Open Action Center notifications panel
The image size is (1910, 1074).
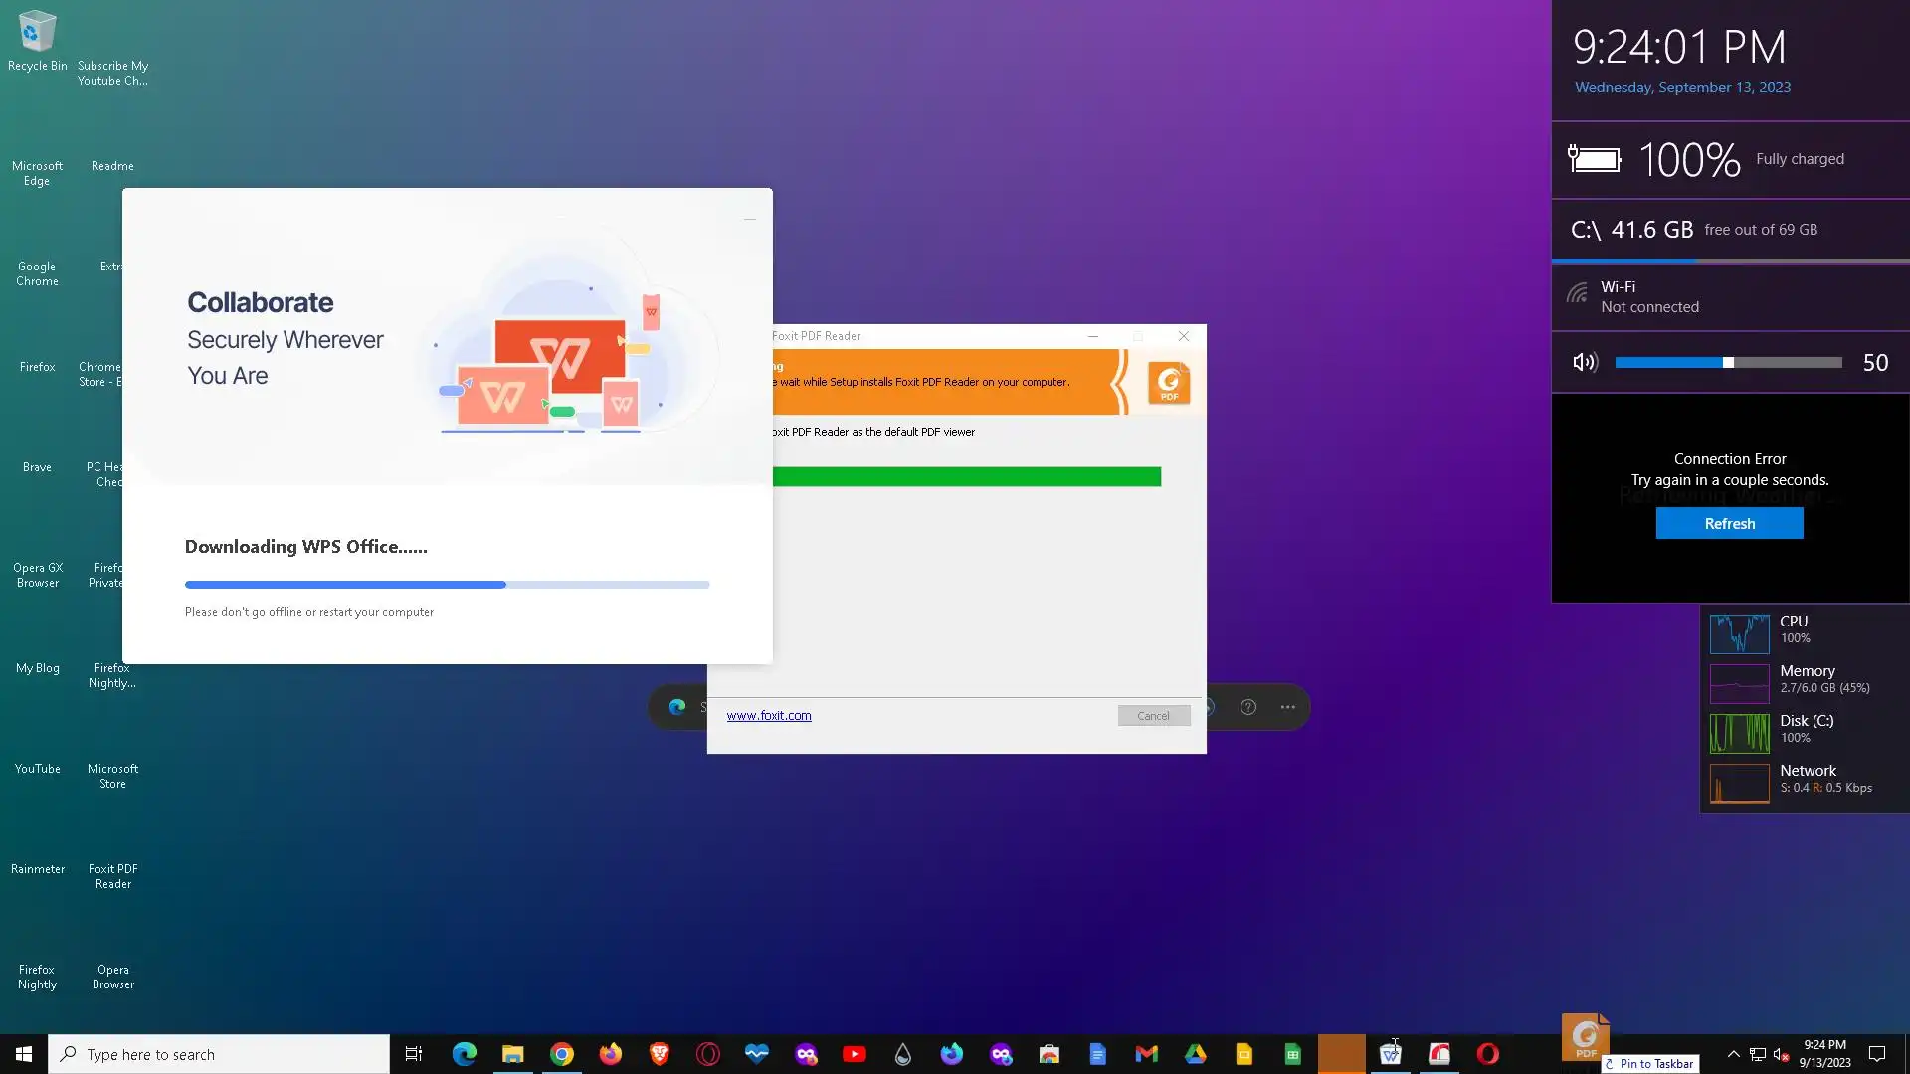tap(1877, 1054)
